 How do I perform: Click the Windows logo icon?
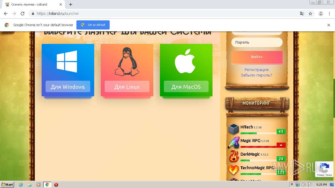pyautogui.click(x=67, y=61)
